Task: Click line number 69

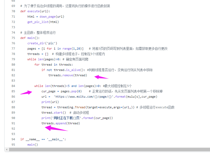Action: coord(13,6)
